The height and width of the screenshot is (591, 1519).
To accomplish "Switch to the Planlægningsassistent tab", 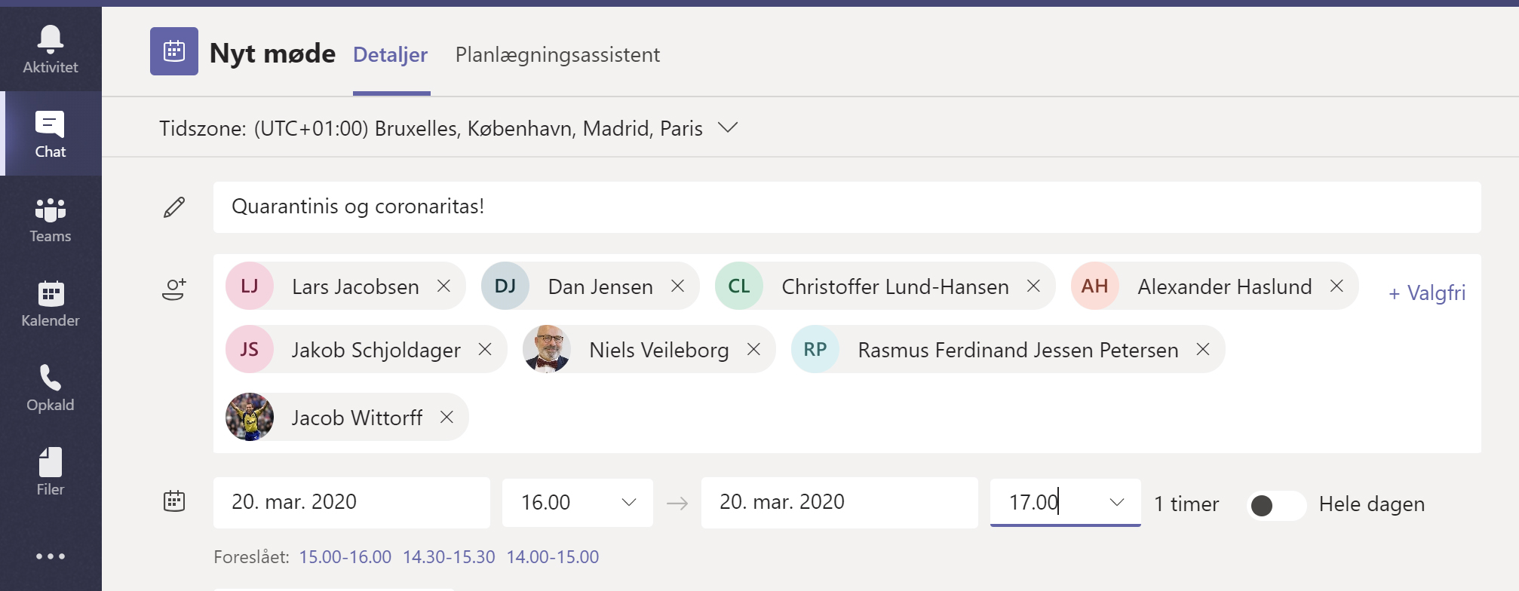I will tap(557, 55).
